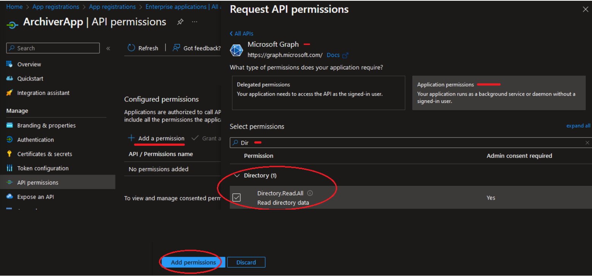The width and height of the screenshot is (592, 276).
Task: Click the left sidebar Search box
Action: click(53, 48)
